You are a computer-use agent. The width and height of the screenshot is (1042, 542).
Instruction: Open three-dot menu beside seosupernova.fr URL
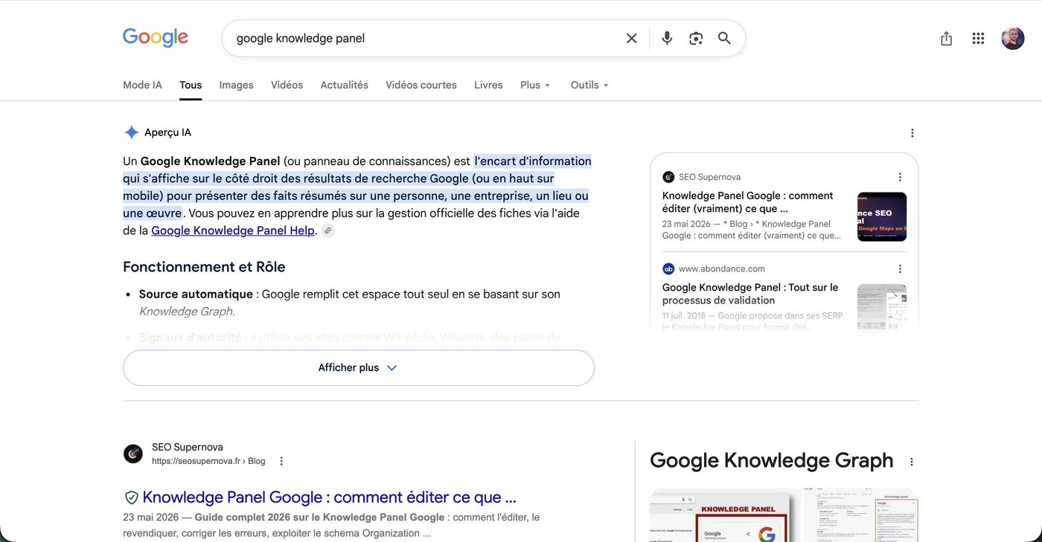[281, 461]
